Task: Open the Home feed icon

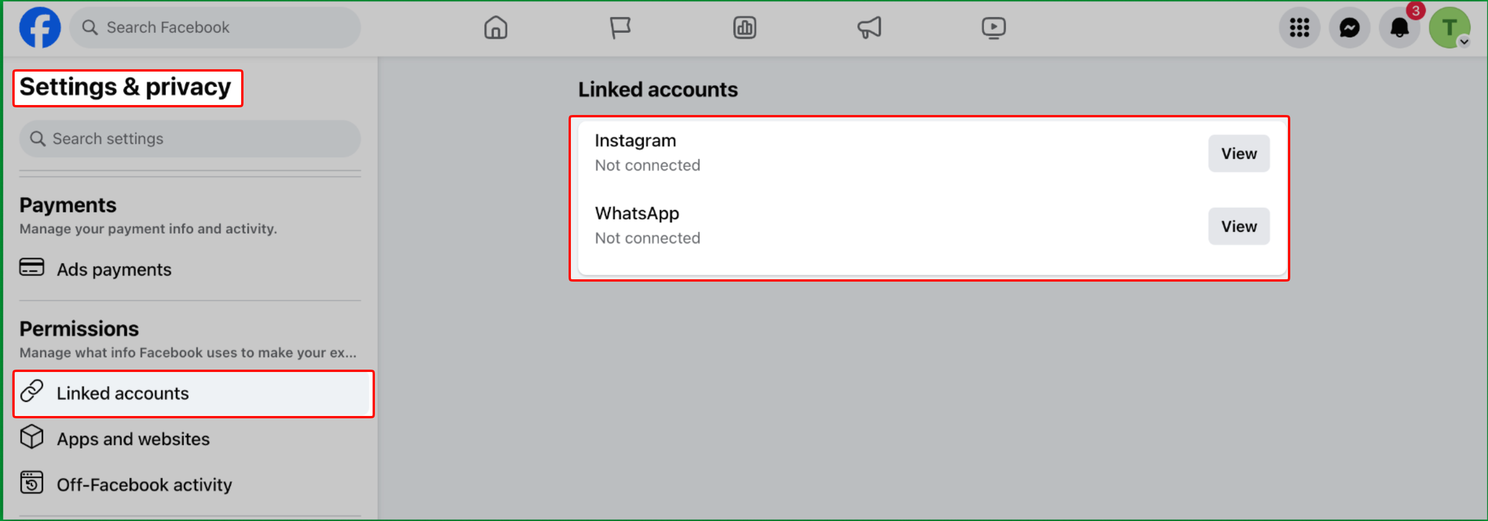Action: tap(496, 28)
